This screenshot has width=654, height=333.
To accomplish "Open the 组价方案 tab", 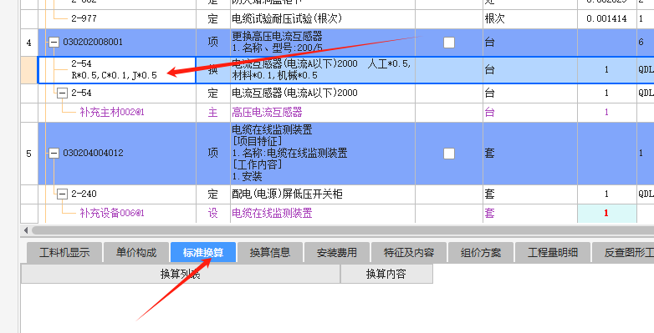I will 481,252.
